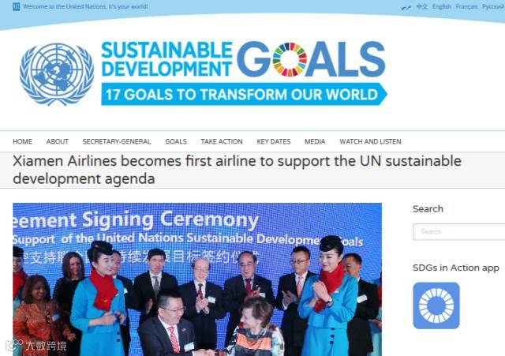This screenshot has width=505, height=356.
Task: Open the TAKE ACTION menu
Action: pyautogui.click(x=222, y=141)
